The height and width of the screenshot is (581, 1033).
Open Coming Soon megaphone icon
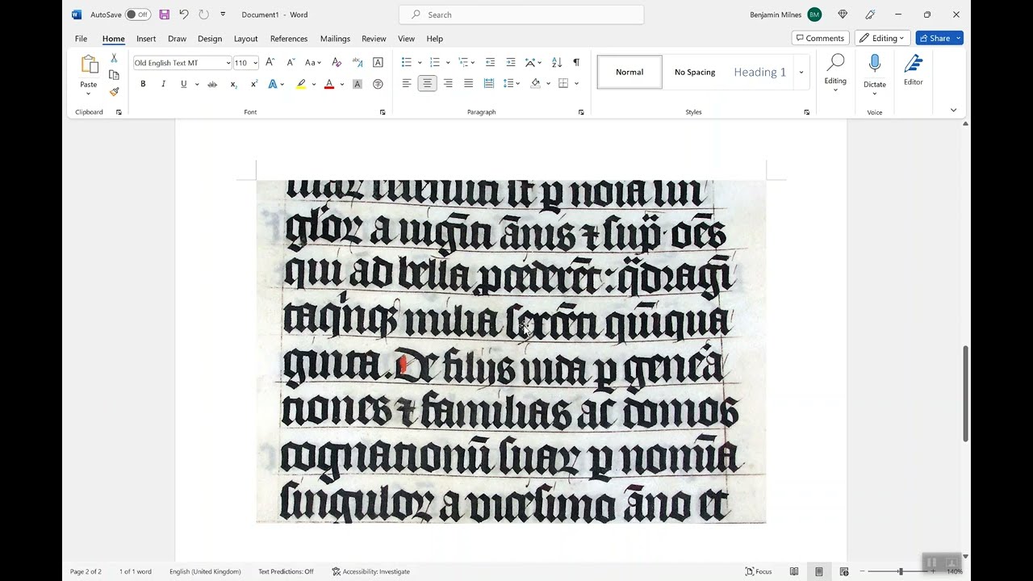[x=870, y=15]
